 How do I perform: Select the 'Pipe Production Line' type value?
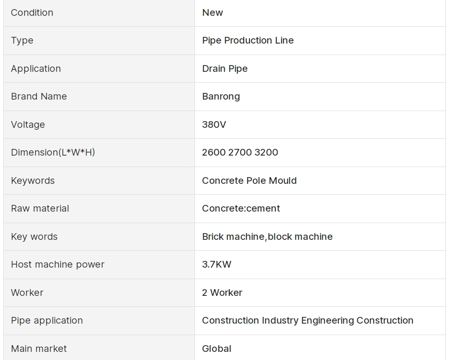pos(248,41)
